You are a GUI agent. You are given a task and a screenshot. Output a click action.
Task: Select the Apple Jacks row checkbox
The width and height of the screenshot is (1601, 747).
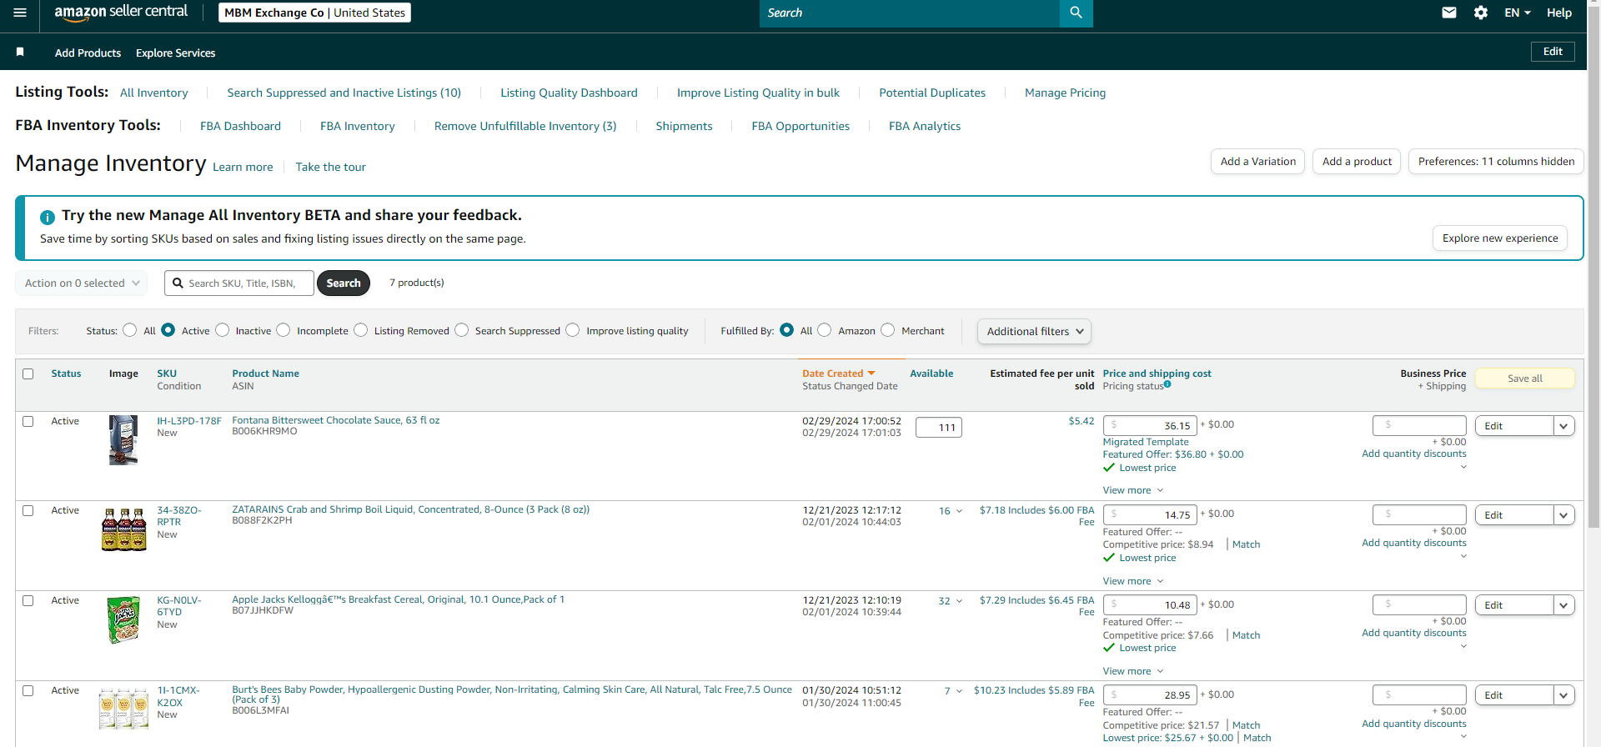(x=28, y=600)
